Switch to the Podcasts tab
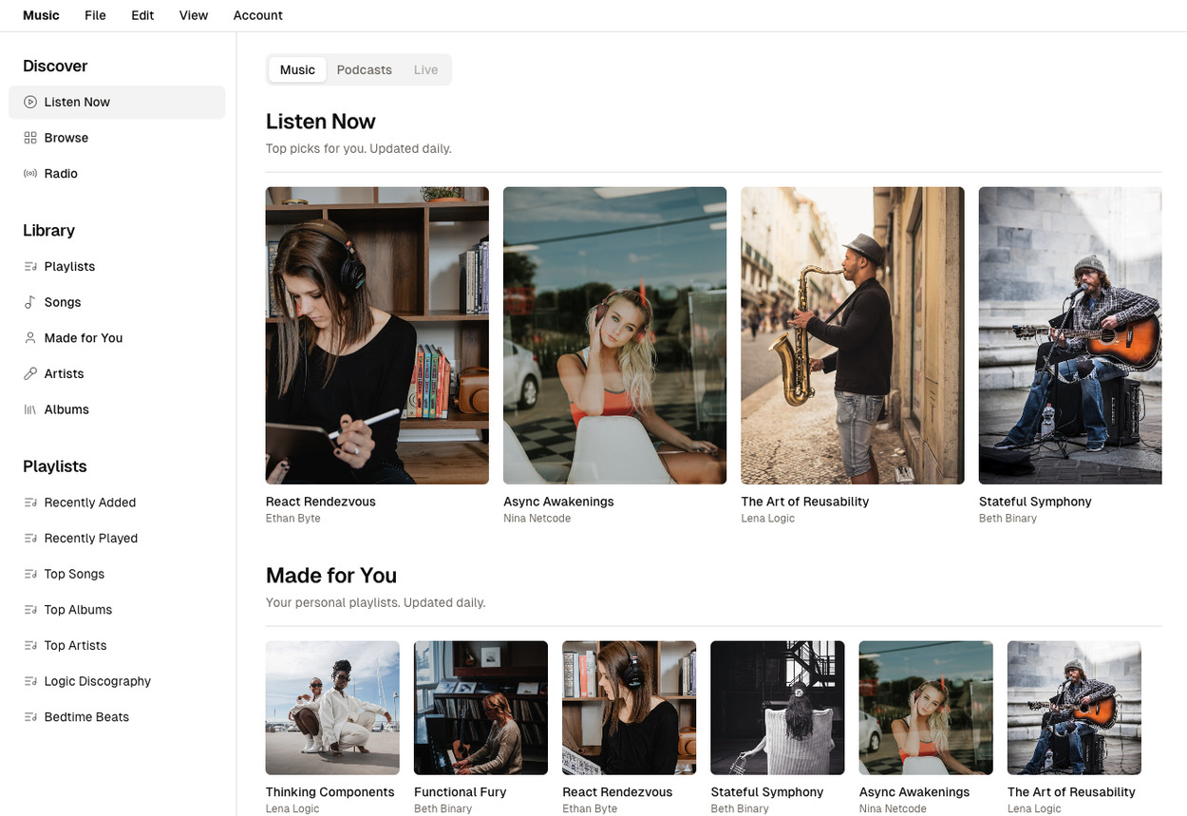Screen dimensions: 1187x816 [x=364, y=69]
